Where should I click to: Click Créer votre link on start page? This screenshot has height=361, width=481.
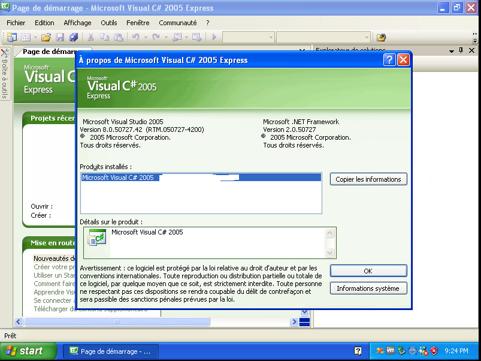click(55, 267)
